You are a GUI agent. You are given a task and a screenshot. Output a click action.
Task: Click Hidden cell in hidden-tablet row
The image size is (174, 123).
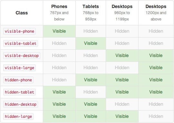point(91,92)
